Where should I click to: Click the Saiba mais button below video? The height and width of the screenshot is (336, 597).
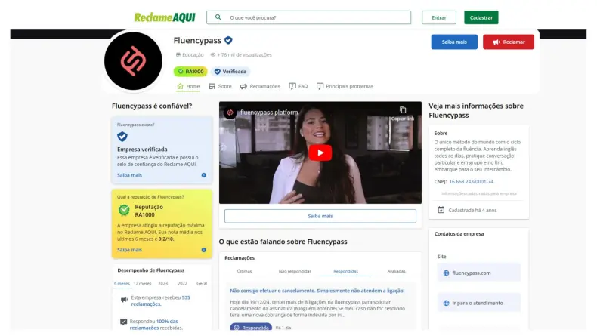tap(320, 216)
